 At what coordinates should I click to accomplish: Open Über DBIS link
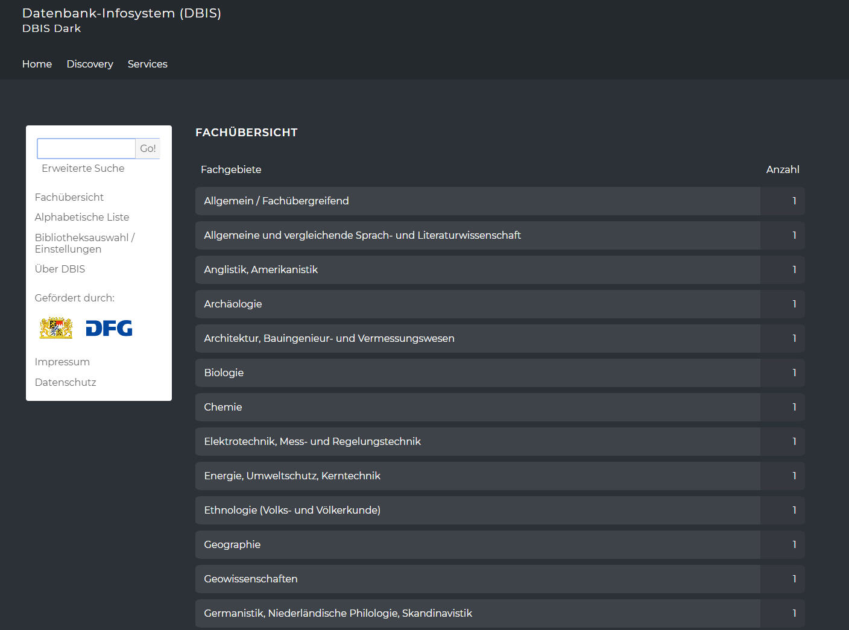(x=60, y=269)
